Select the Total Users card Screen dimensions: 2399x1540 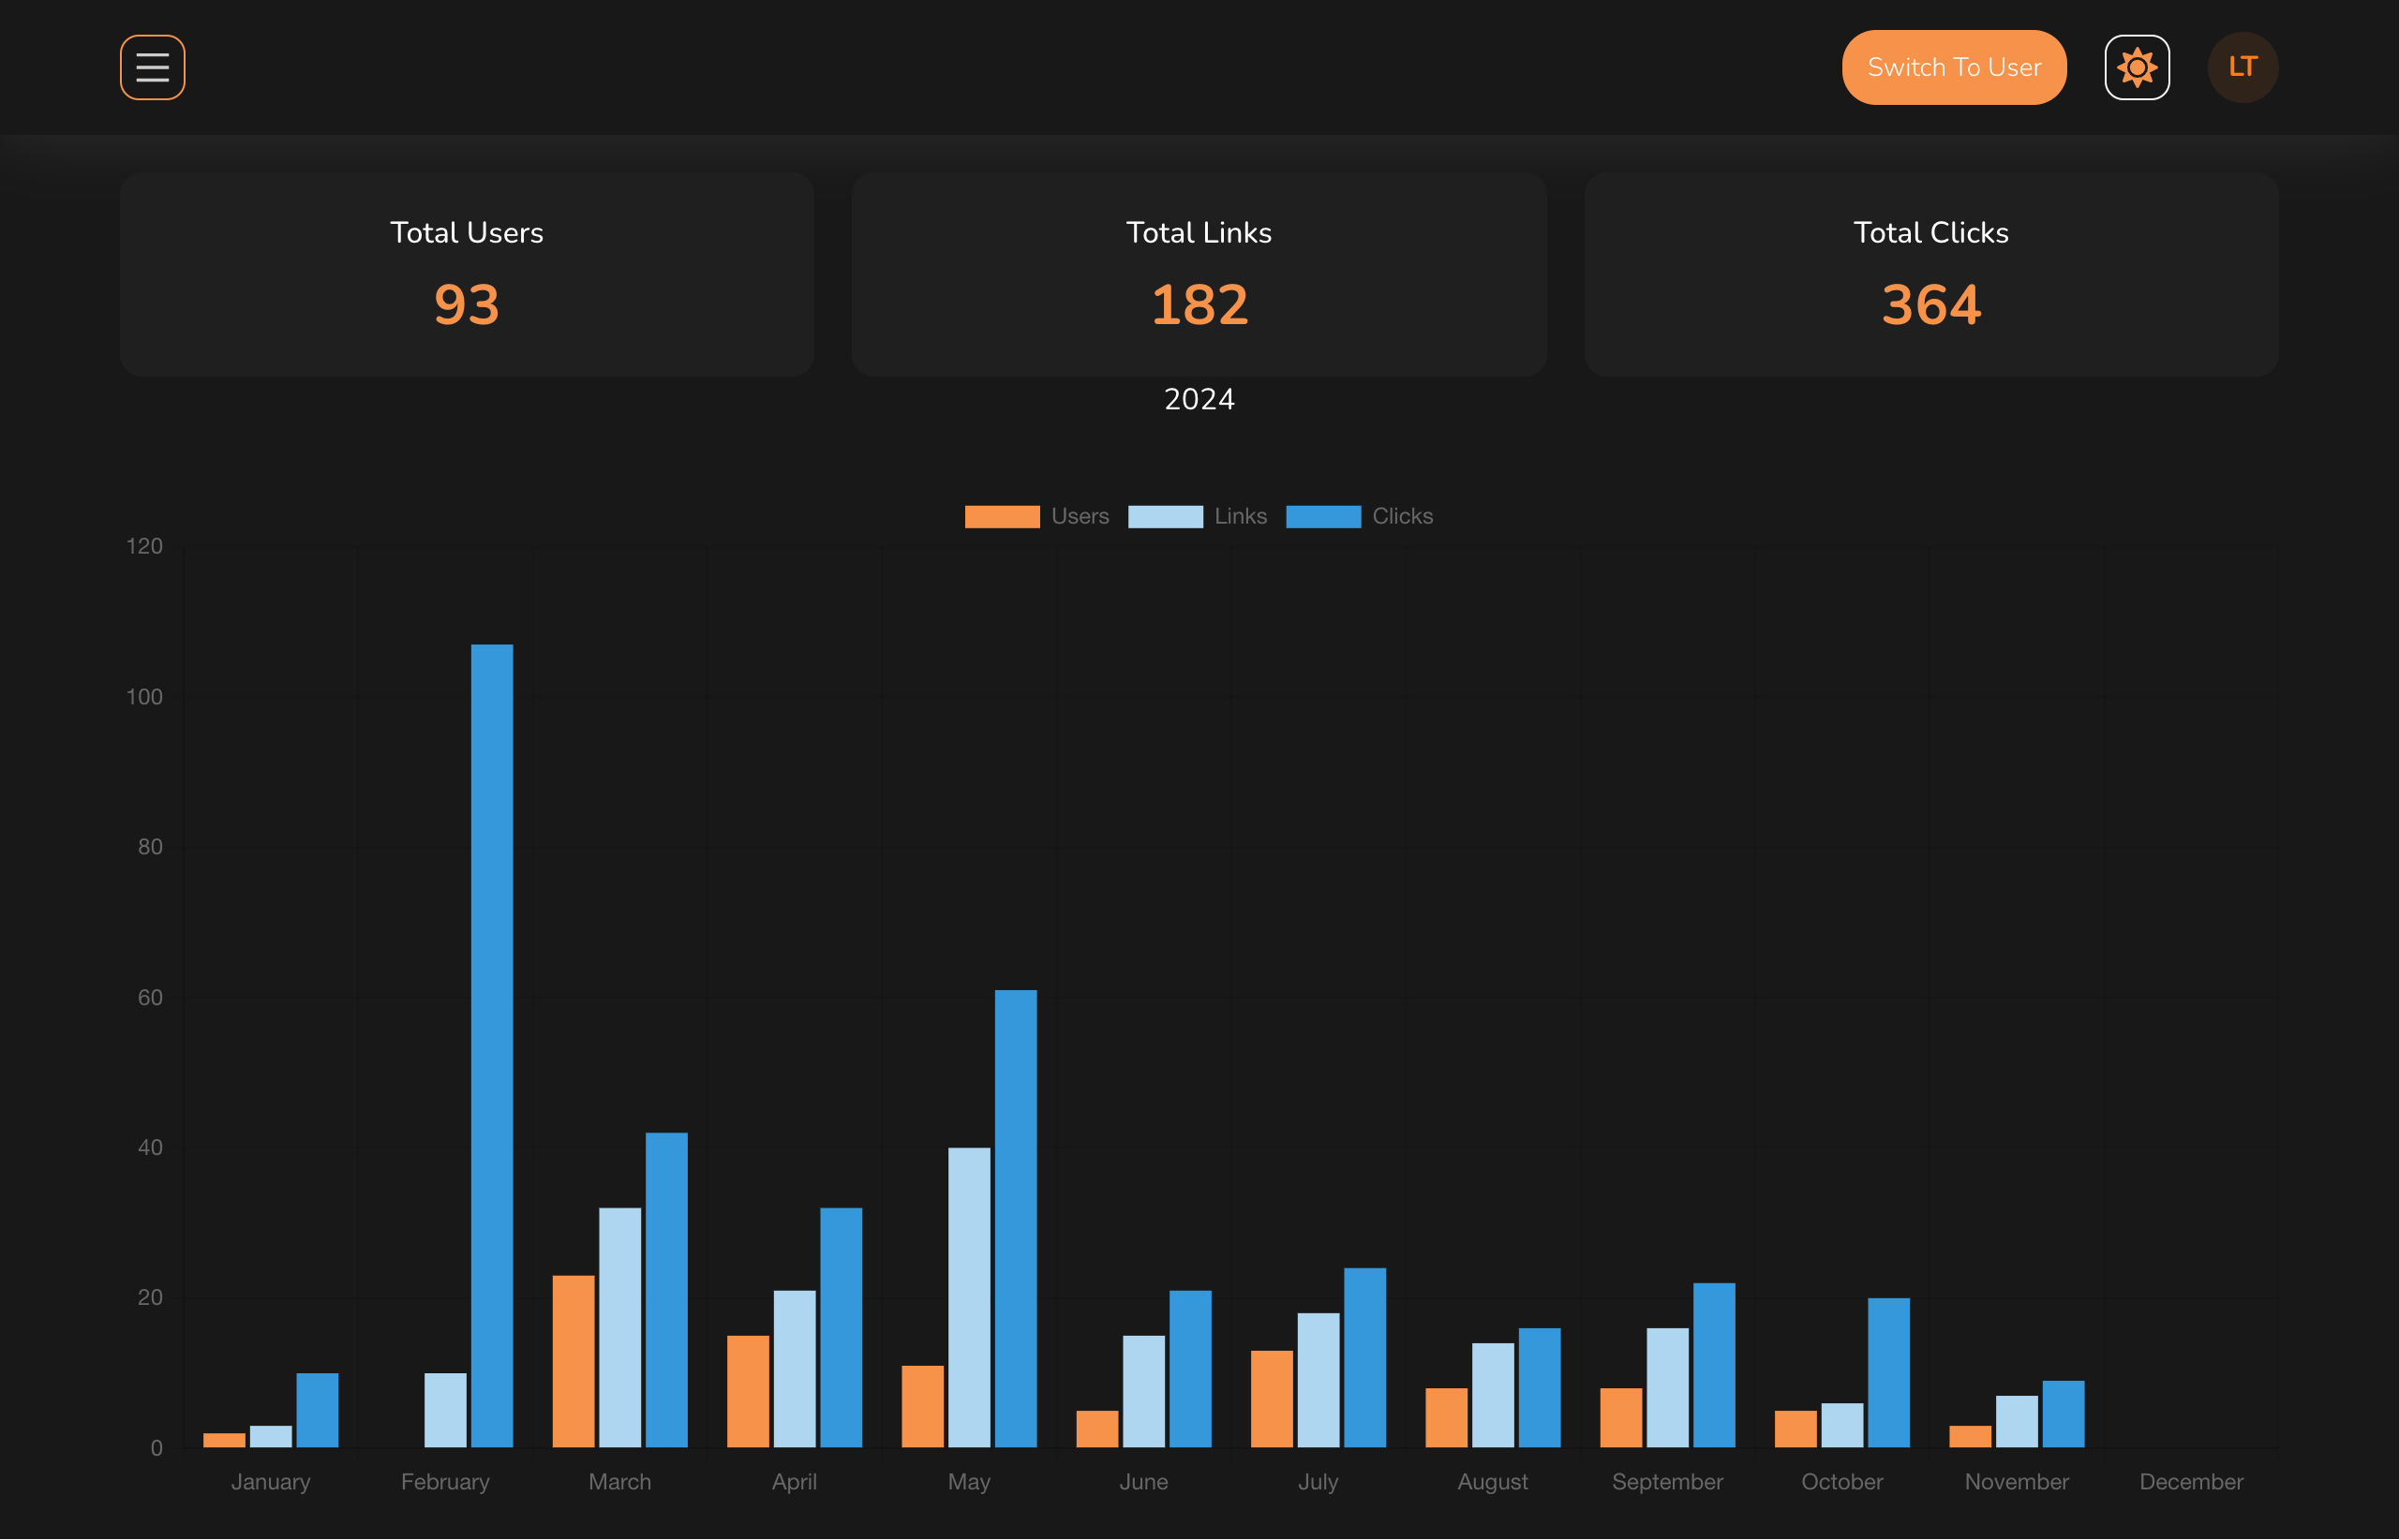466,273
